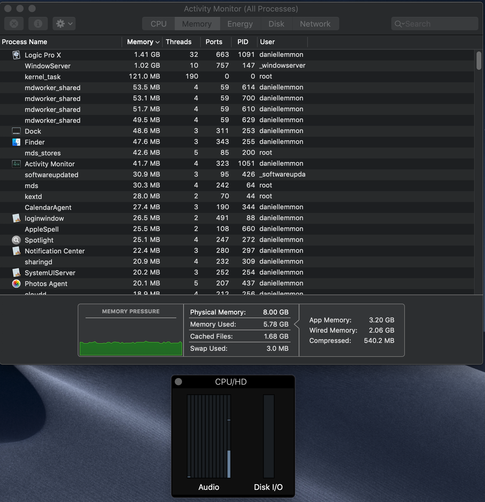Image resolution: width=485 pixels, height=502 pixels.
Task: Select mdworker_shared with PID 610
Action: point(237,109)
